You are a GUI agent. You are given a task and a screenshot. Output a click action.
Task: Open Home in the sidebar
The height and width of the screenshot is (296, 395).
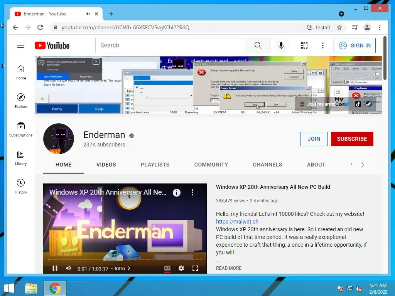[21, 72]
